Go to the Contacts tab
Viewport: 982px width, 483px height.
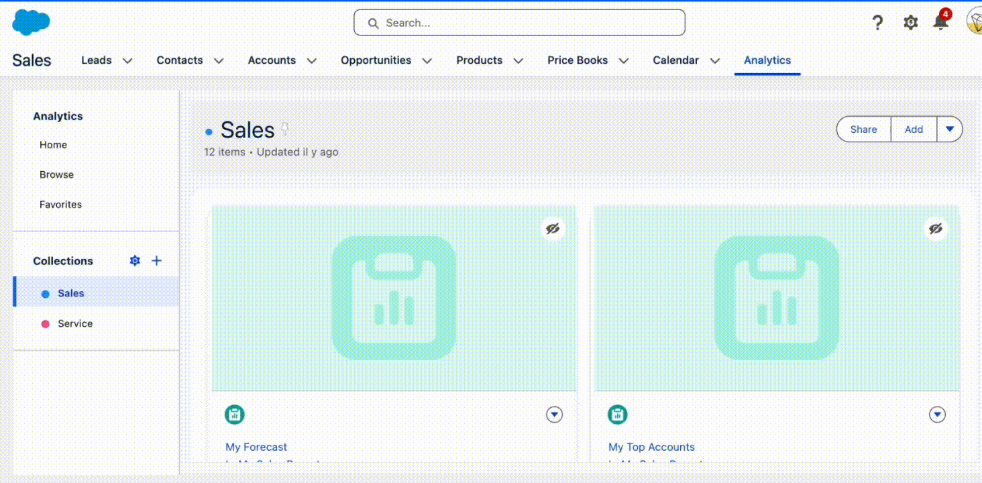pos(180,60)
